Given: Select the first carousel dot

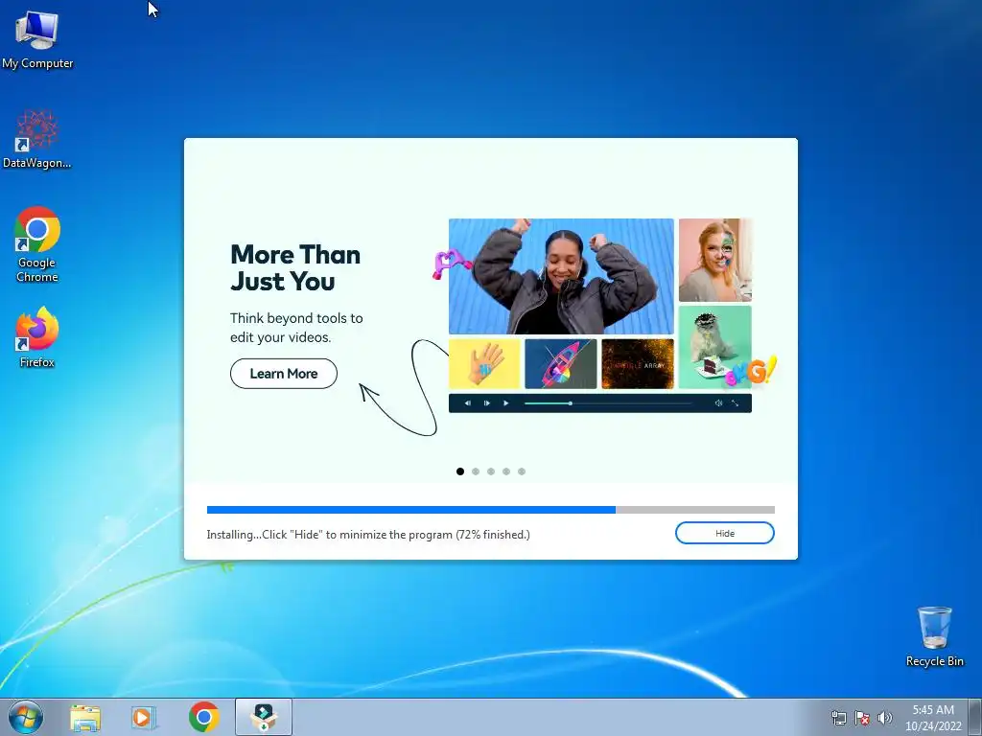Looking at the screenshot, I should point(460,471).
